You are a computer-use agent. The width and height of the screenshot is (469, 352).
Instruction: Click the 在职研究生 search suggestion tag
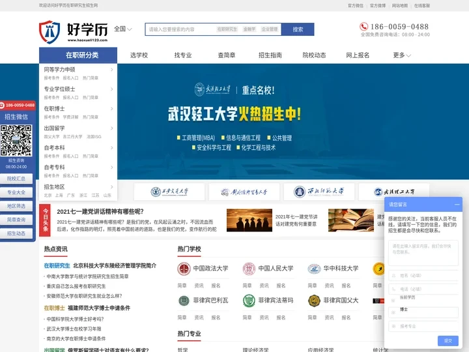tap(227, 29)
